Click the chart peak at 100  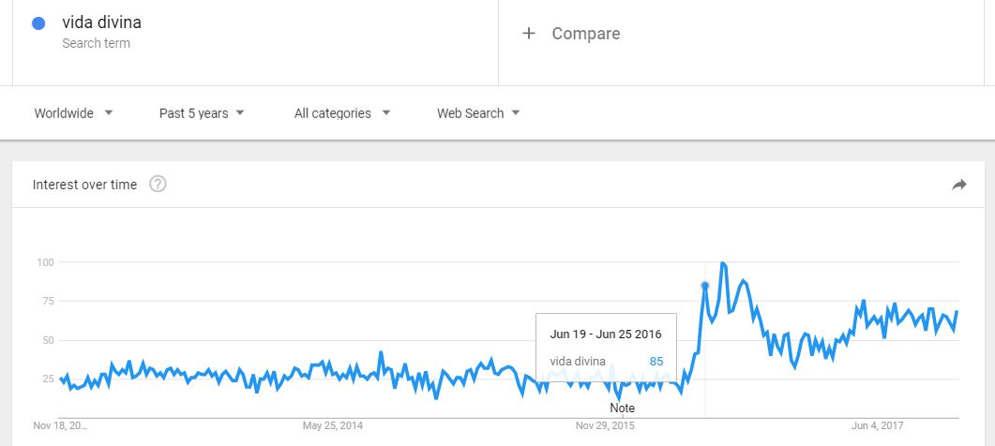[x=723, y=263]
